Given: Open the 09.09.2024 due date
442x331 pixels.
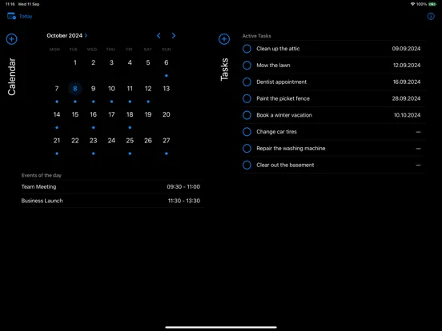Looking at the screenshot, I should 406,49.
